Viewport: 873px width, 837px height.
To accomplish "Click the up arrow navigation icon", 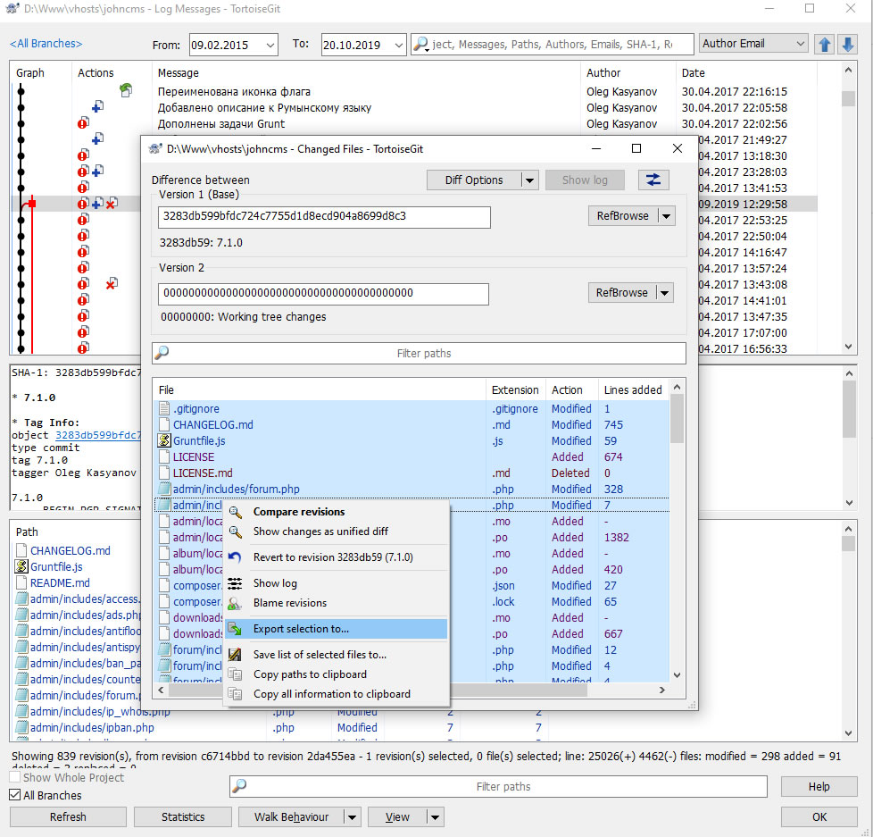I will coord(825,44).
